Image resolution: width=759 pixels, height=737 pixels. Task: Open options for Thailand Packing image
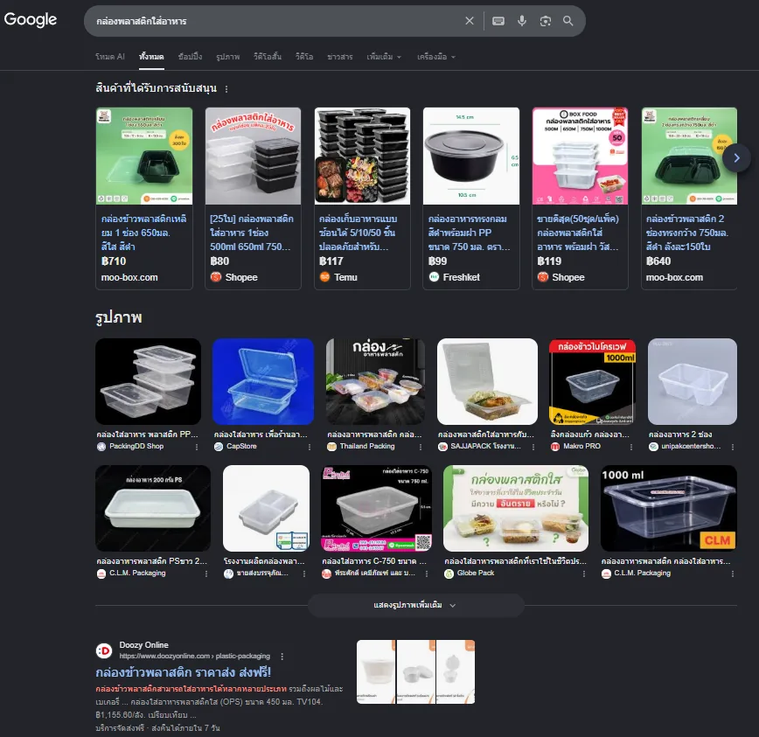coord(421,447)
